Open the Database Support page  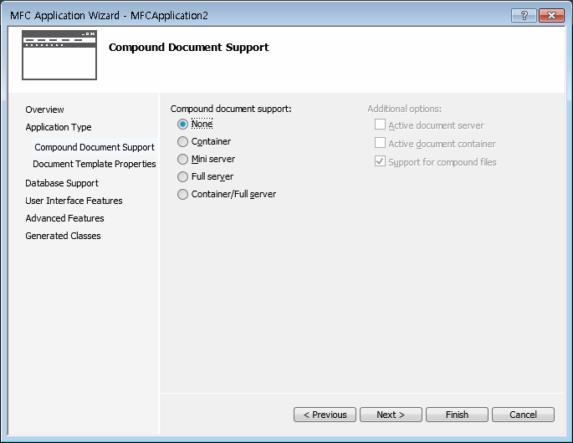62,183
